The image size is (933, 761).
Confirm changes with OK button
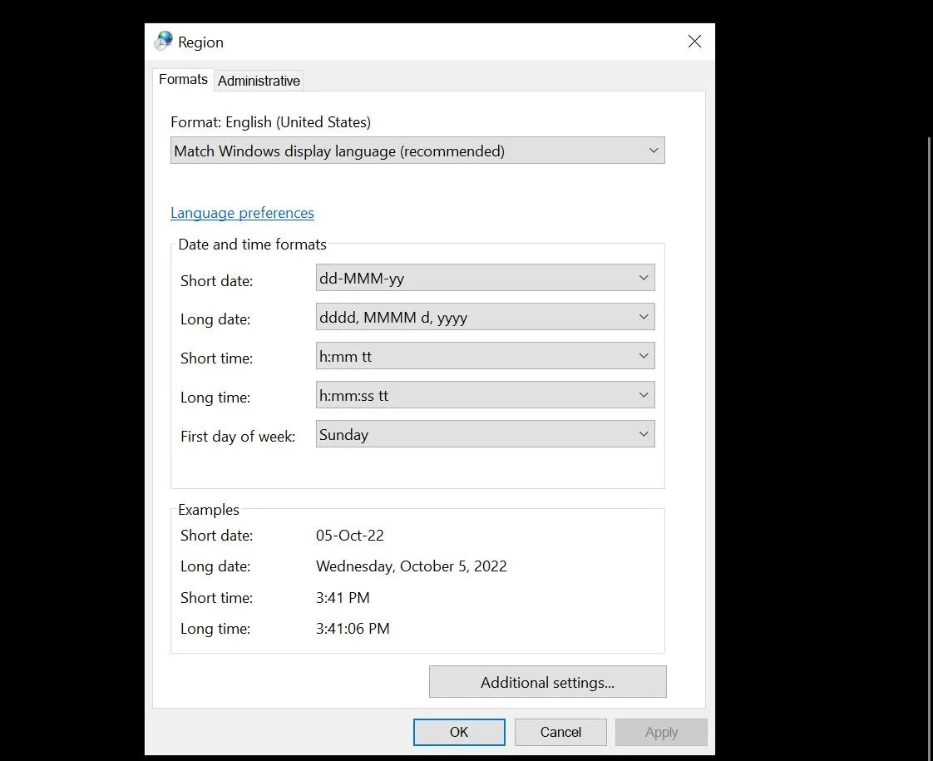tap(459, 732)
